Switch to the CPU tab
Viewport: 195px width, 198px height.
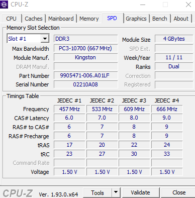coord(12,19)
